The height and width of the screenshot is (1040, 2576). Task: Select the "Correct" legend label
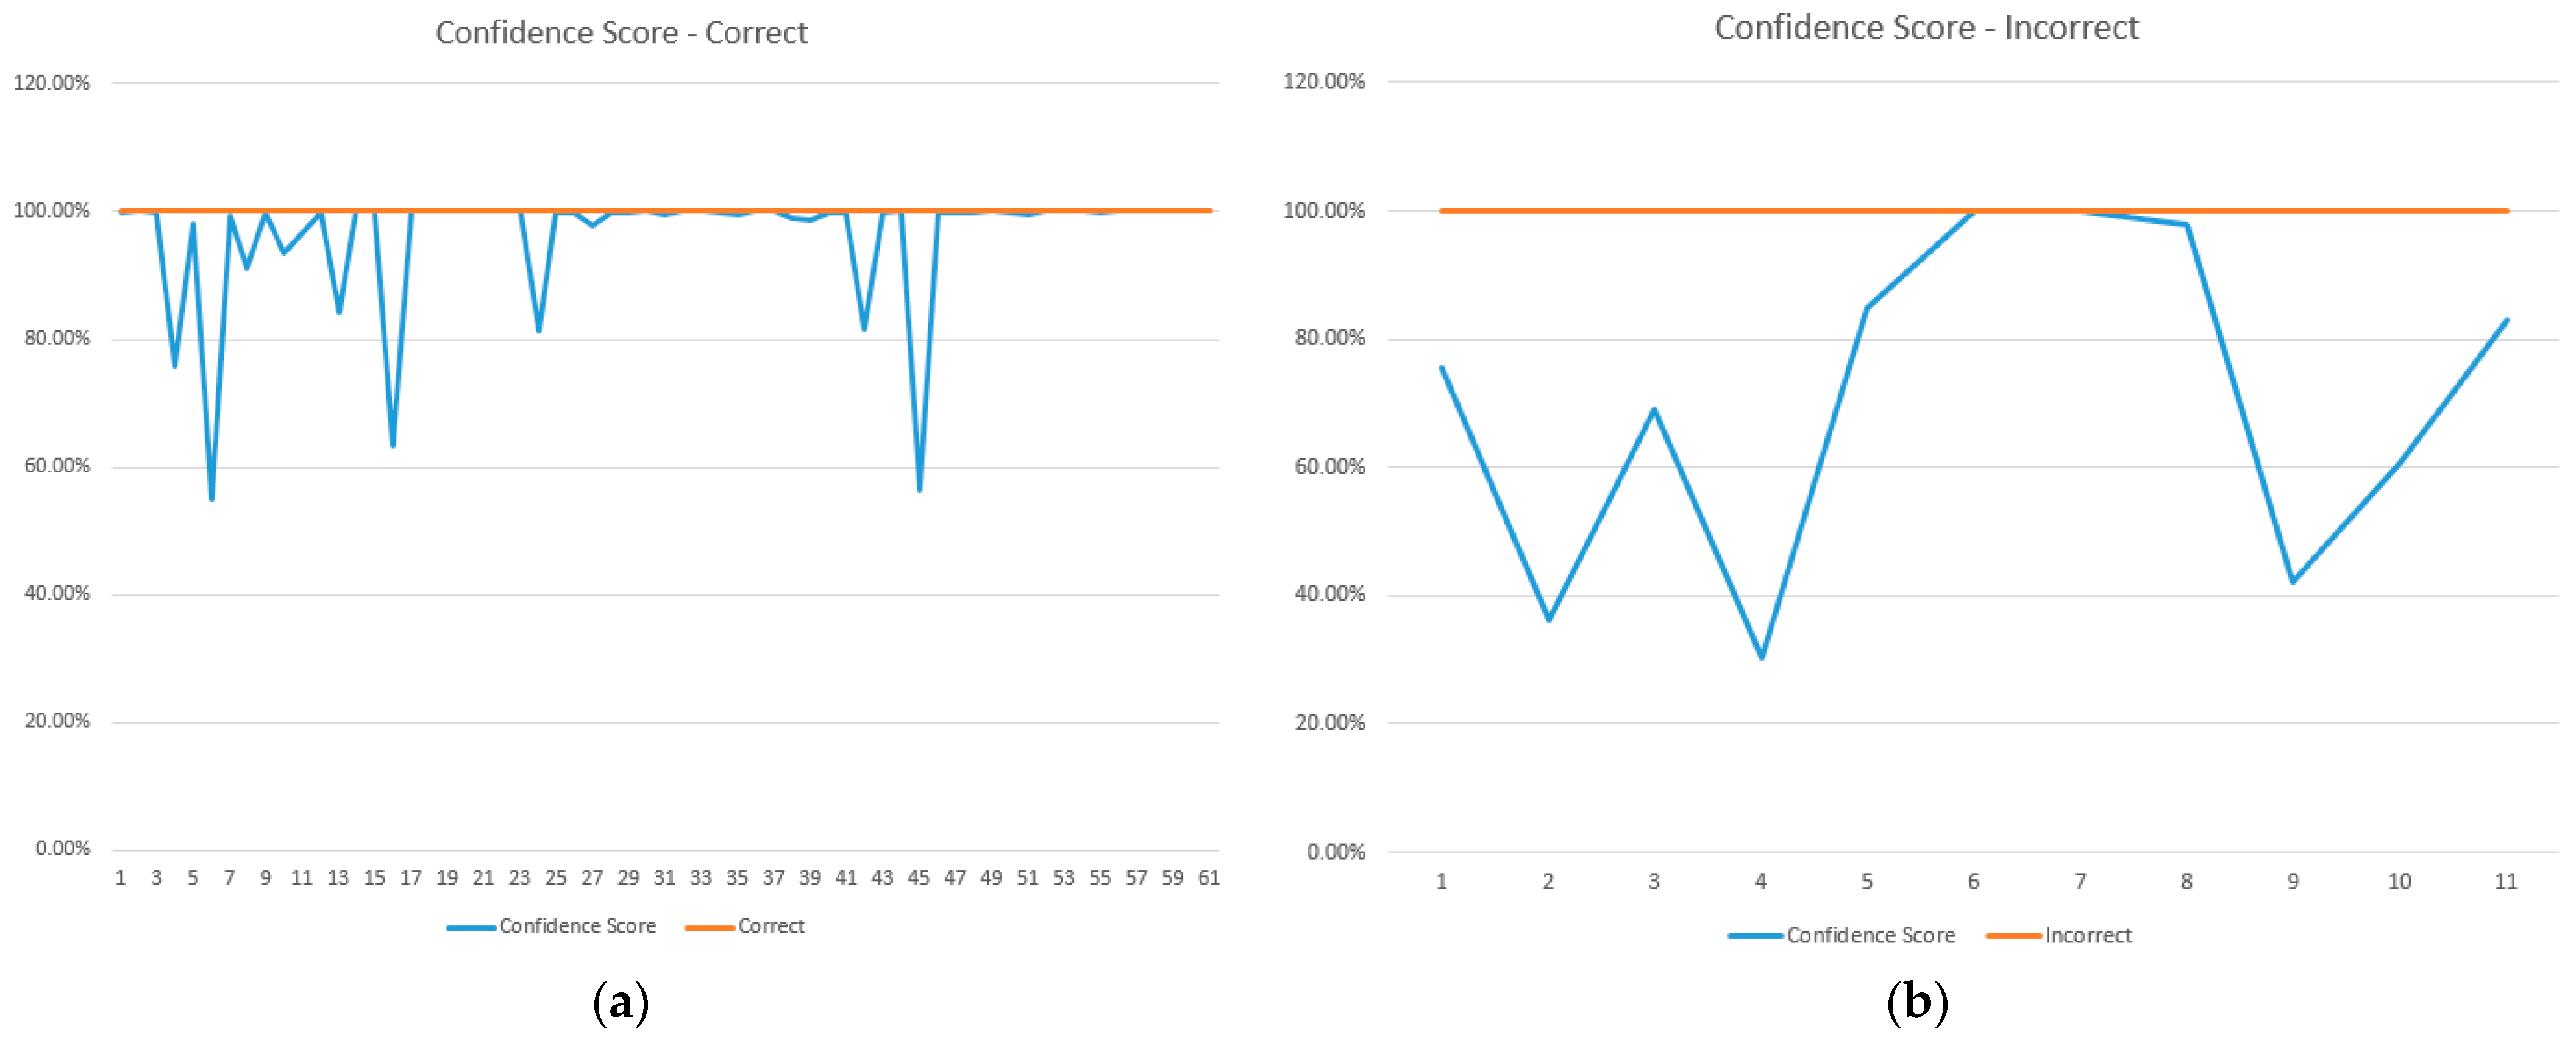coord(771,926)
